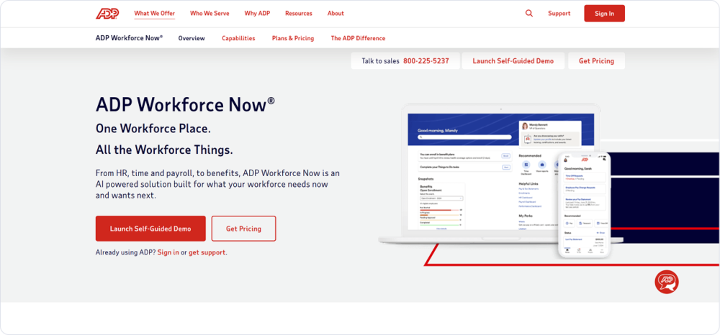This screenshot has width=720, height=335.
Task: Switch to the Overview tab
Action: (x=192, y=38)
